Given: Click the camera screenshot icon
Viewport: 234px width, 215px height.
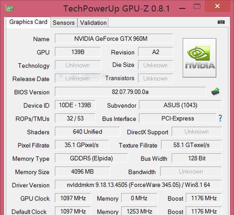Looking at the screenshot, I should click(x=221, y=22).
